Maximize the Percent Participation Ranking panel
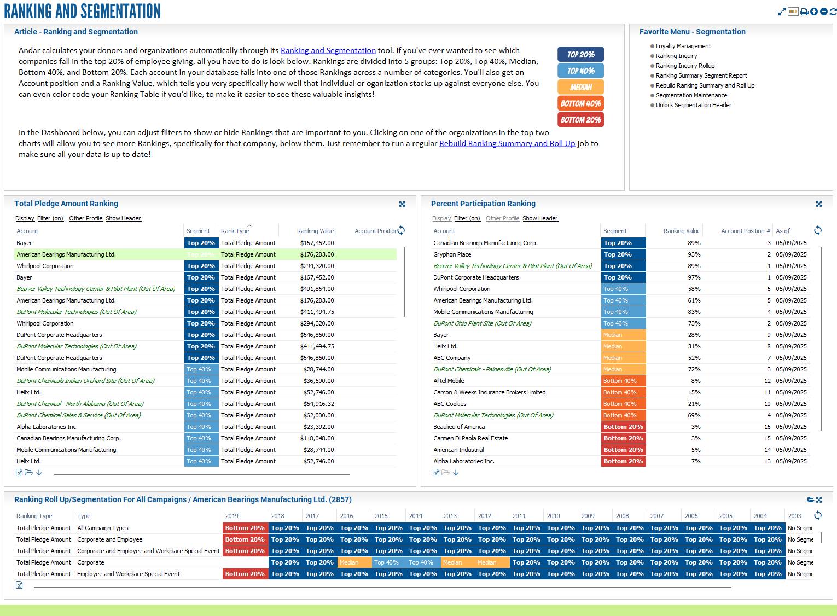Viewport: 837px width, 616px height. (819, 204)
